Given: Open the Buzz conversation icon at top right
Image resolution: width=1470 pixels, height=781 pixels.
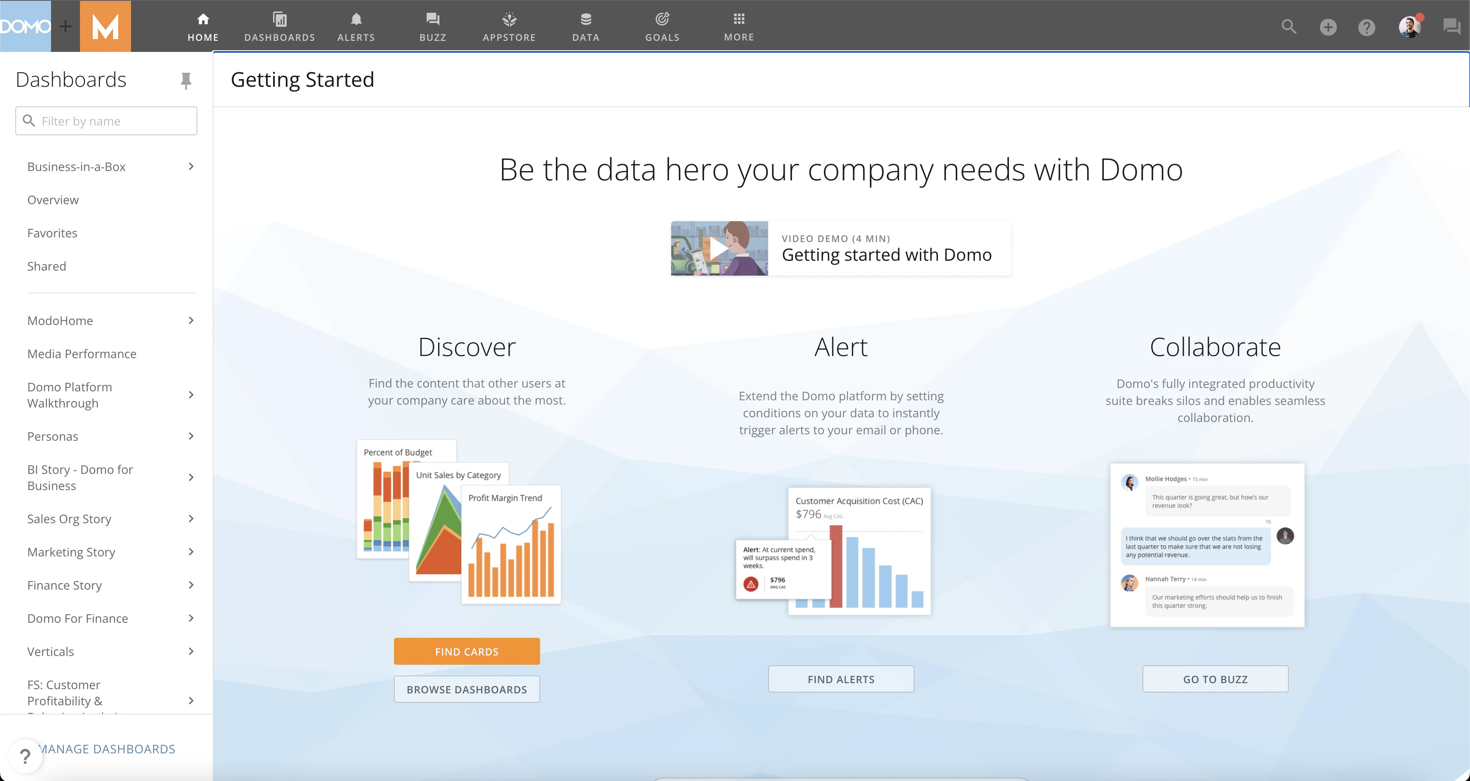Looking at the screenshot, I should click(1451, 26).
